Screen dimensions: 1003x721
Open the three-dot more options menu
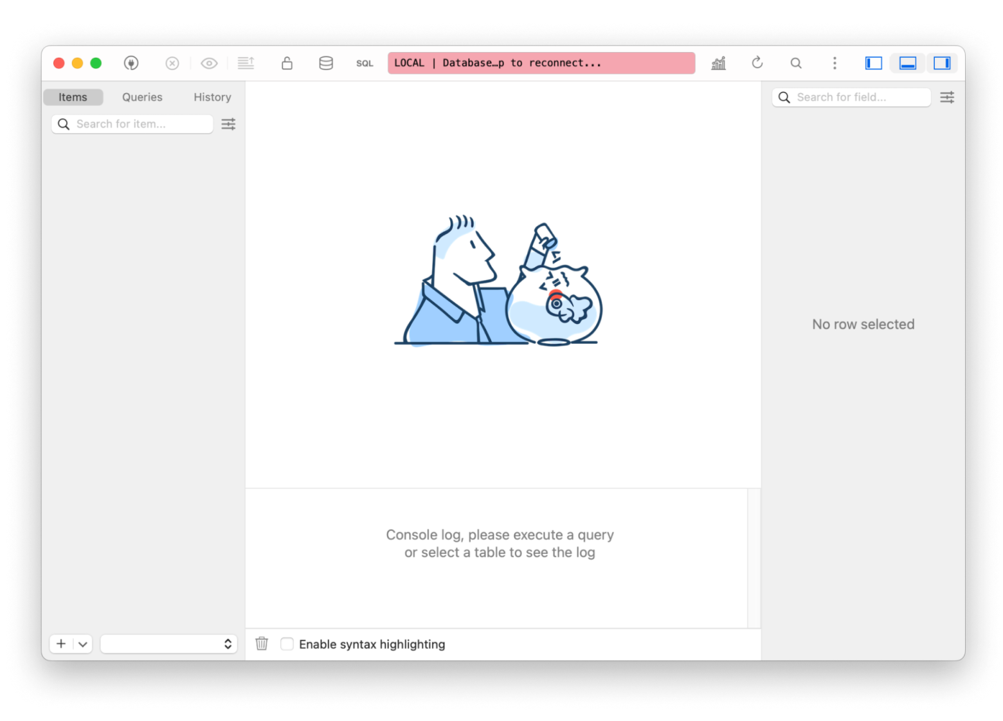(x=835, y=63)
